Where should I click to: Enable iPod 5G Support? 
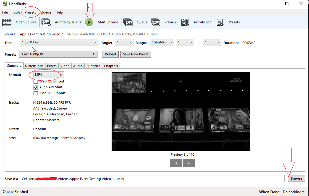pos(36,93)
